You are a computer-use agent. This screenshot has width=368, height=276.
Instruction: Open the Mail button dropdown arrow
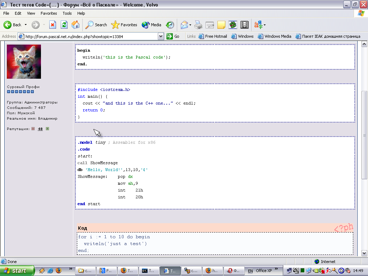click(190, 25)
